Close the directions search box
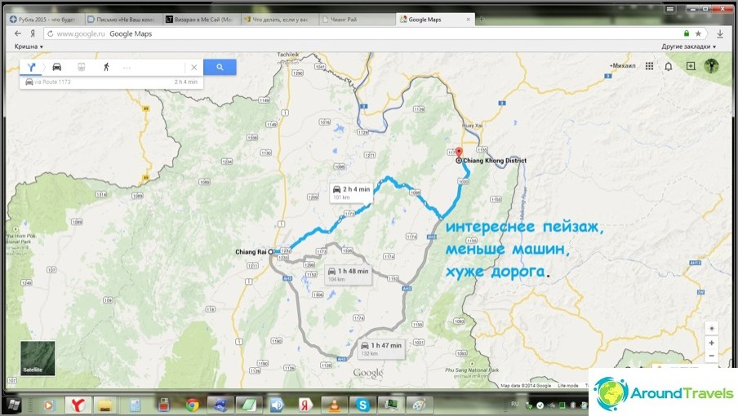Viewport: 738px width, 416px height. [194, 67]
